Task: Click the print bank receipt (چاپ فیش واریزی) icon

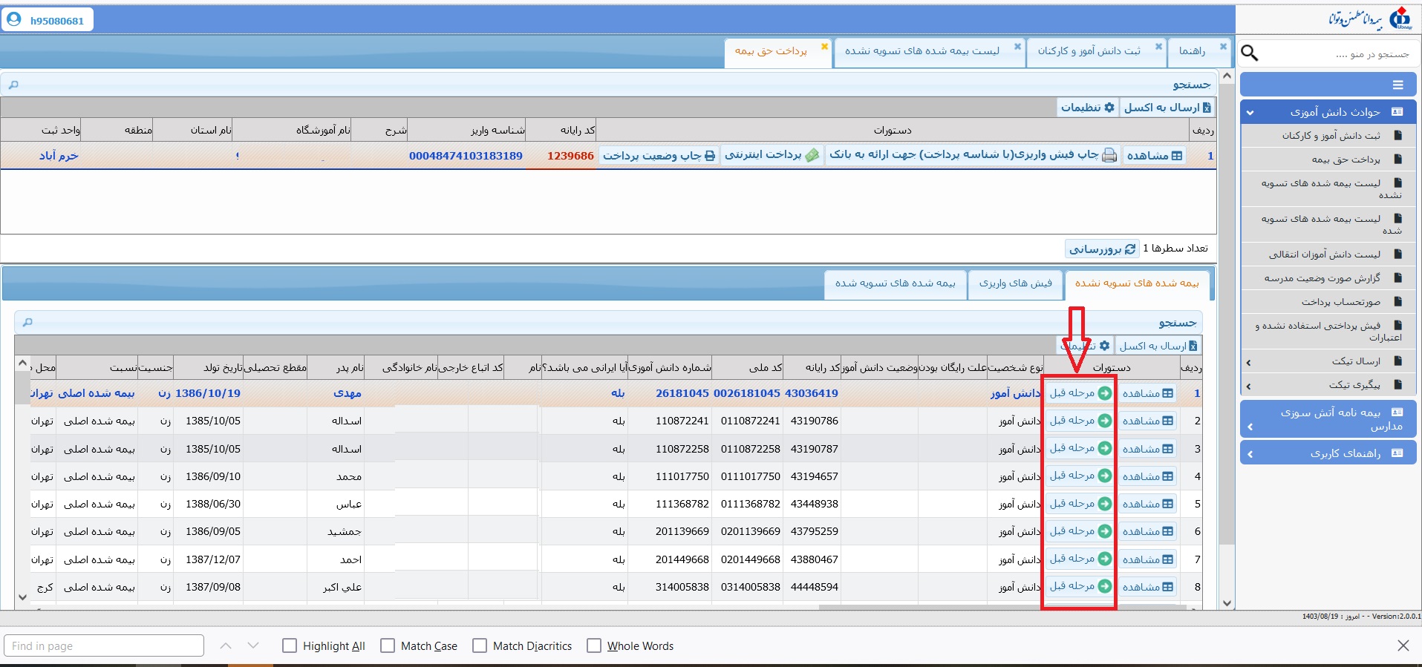Action: coord(1109,155)
